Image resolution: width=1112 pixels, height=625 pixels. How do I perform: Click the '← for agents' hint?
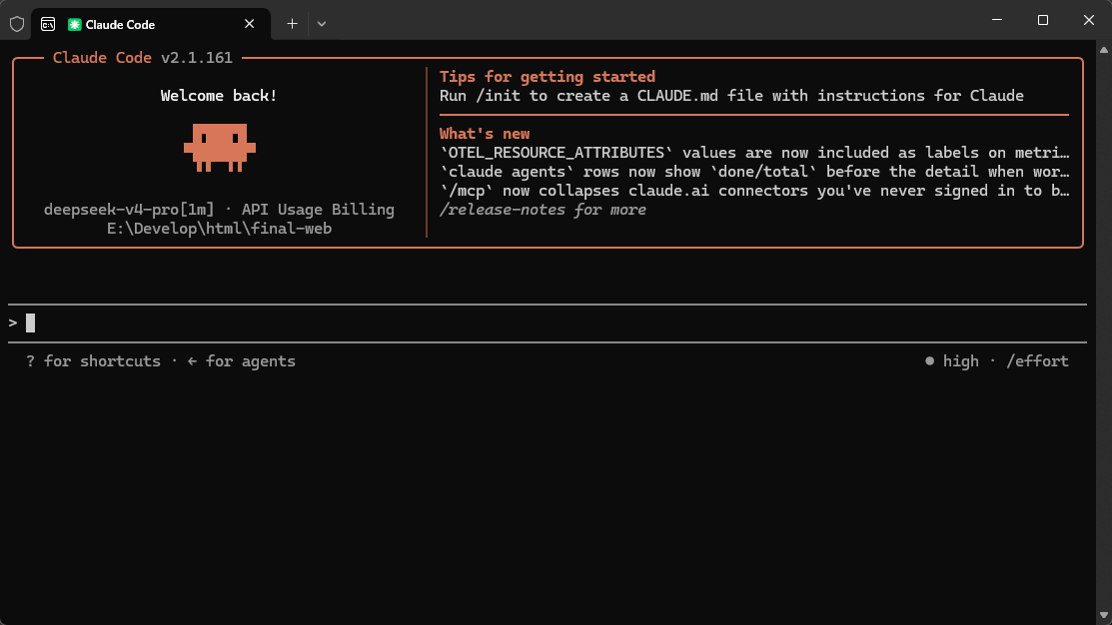(241, 361)
